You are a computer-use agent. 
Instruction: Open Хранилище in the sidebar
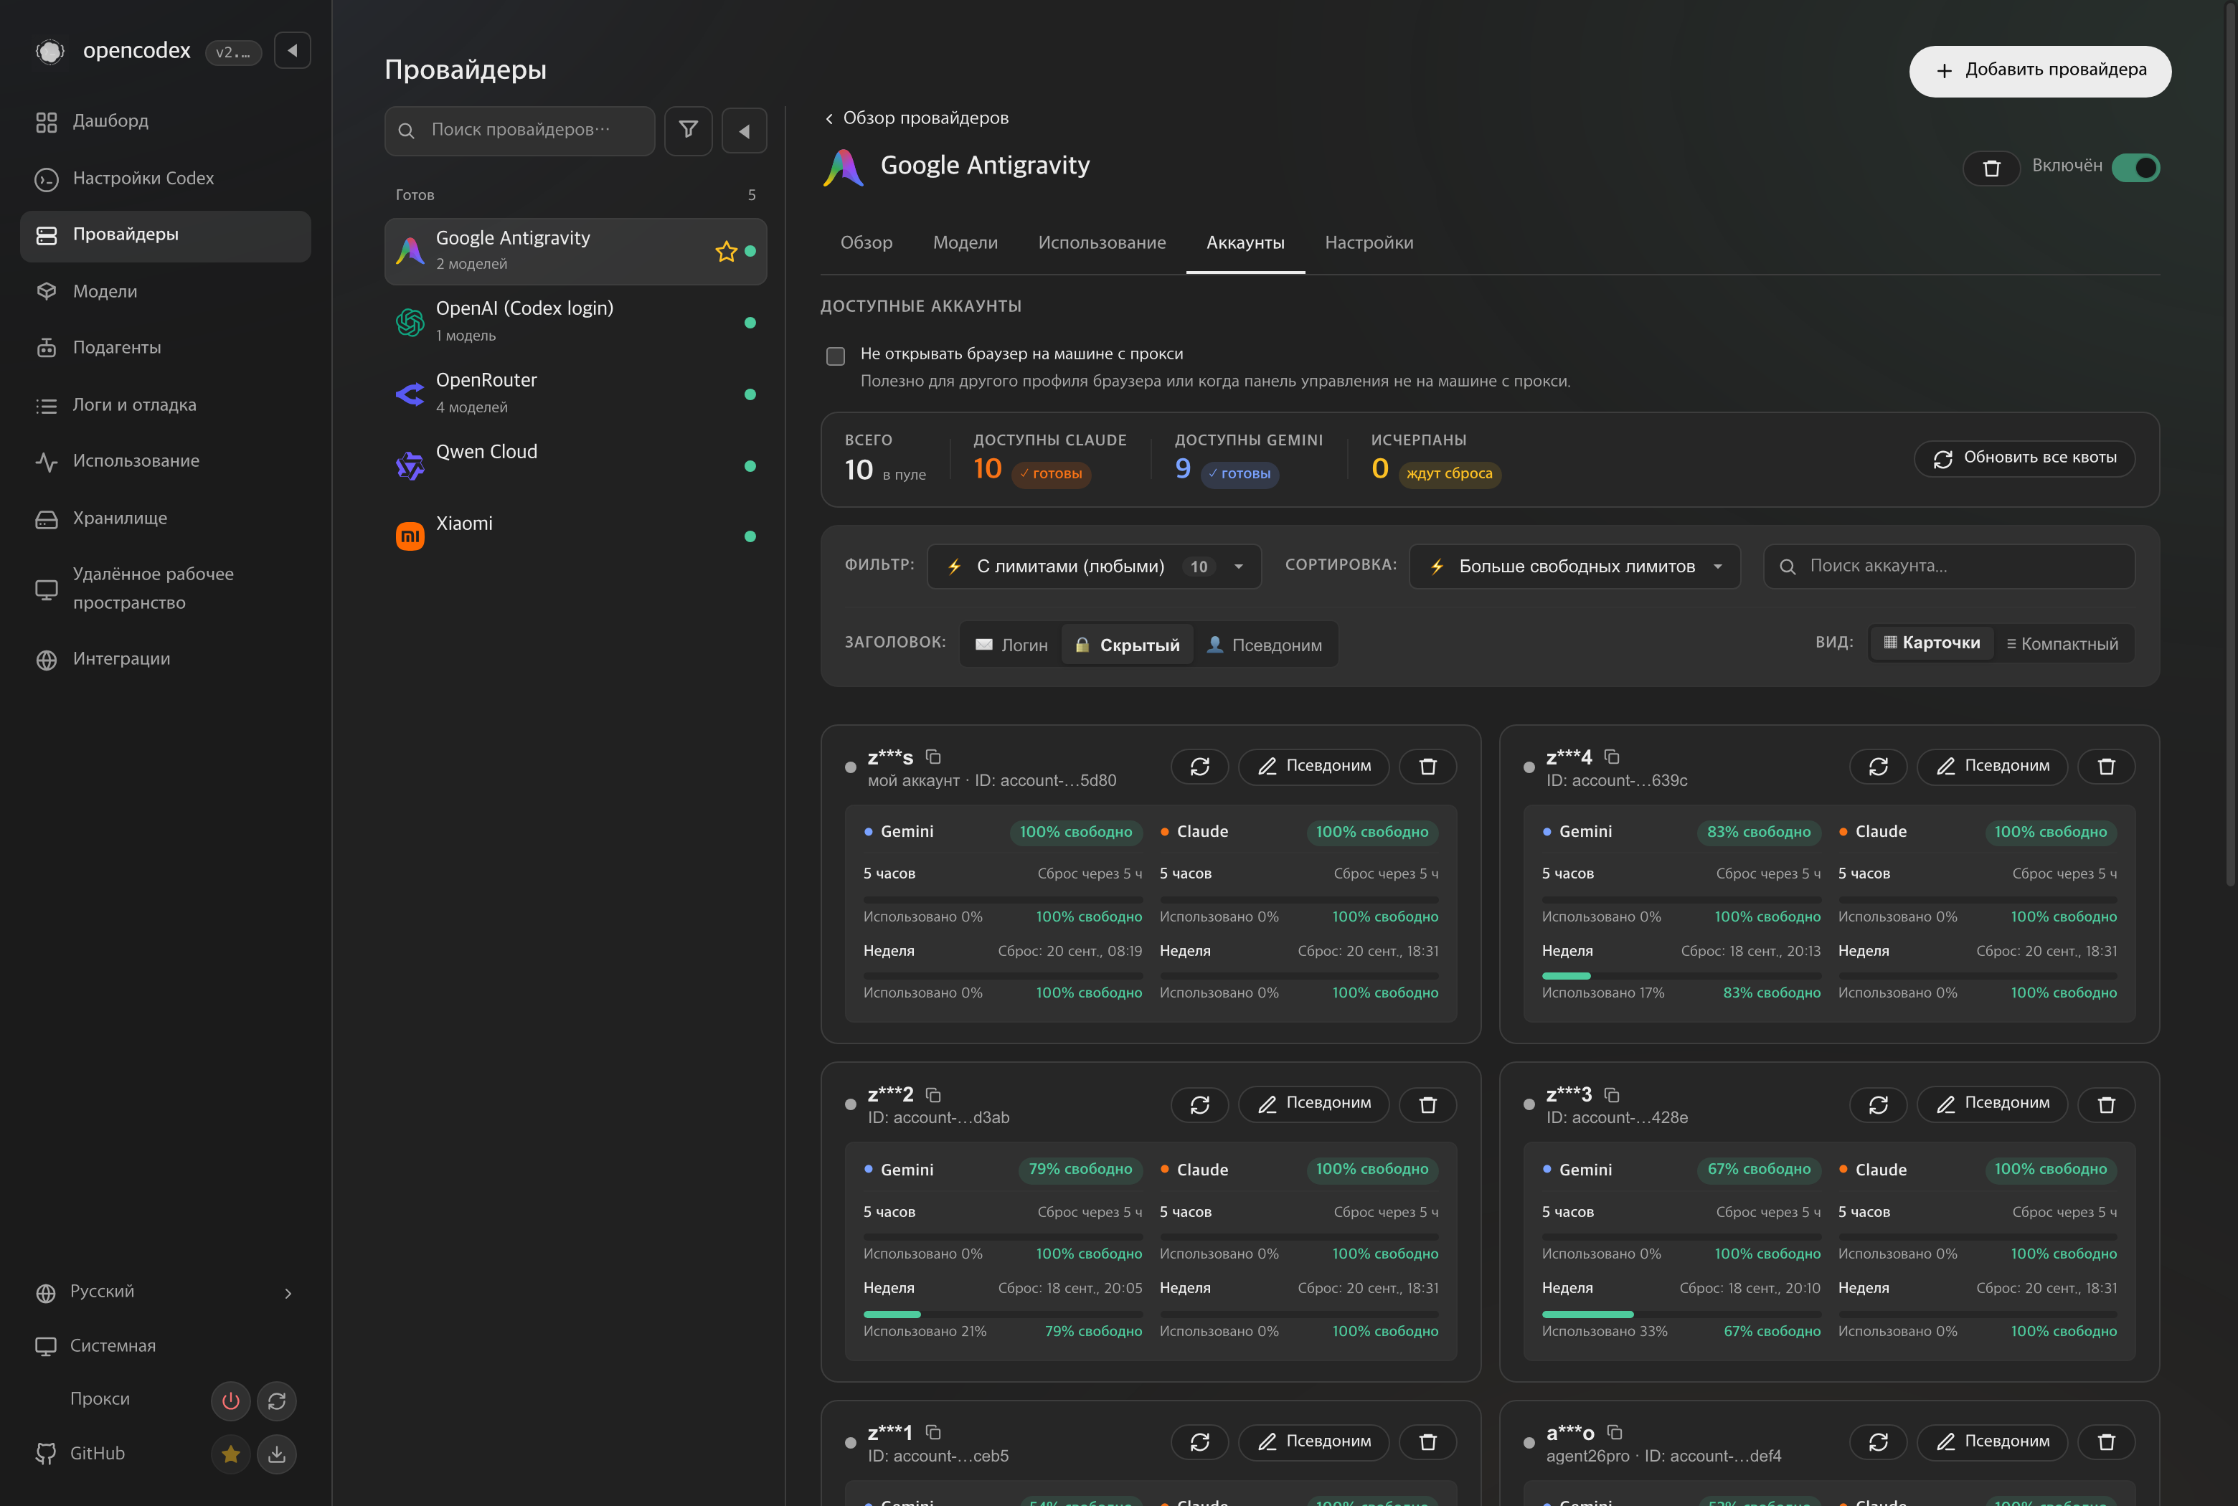(165, 518)
